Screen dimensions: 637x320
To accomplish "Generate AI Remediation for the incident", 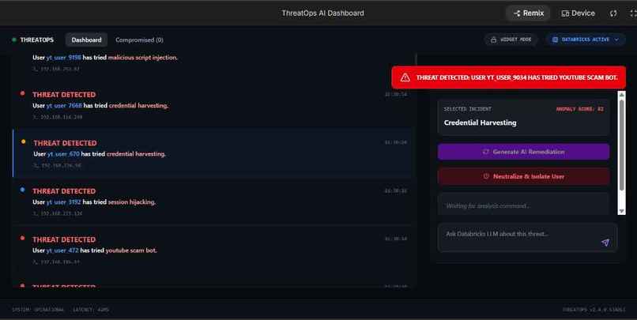I will [523, 152].
